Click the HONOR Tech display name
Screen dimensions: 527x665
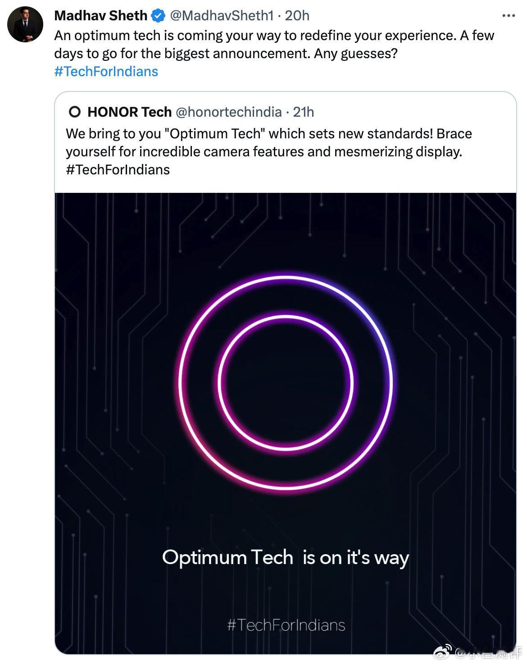129,112
